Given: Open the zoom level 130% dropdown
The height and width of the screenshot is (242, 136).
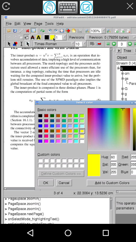Looking at the screenshot, I should (103, 31).
